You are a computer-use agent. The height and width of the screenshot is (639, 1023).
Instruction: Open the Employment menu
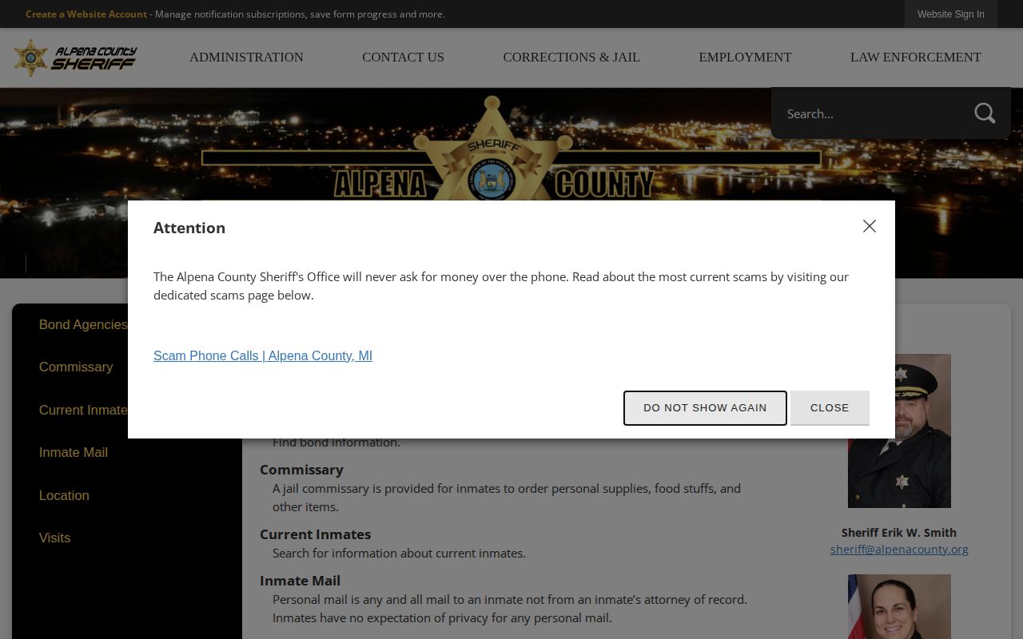[745, 58]
